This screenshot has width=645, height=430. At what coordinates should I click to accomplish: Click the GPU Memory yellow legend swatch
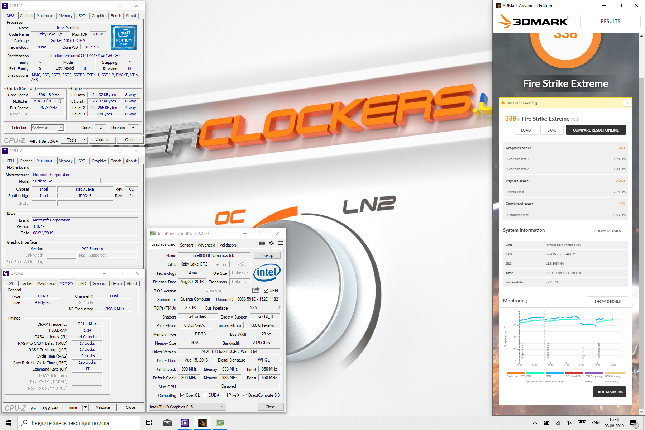pyautogui.click(x=615, y=373)
